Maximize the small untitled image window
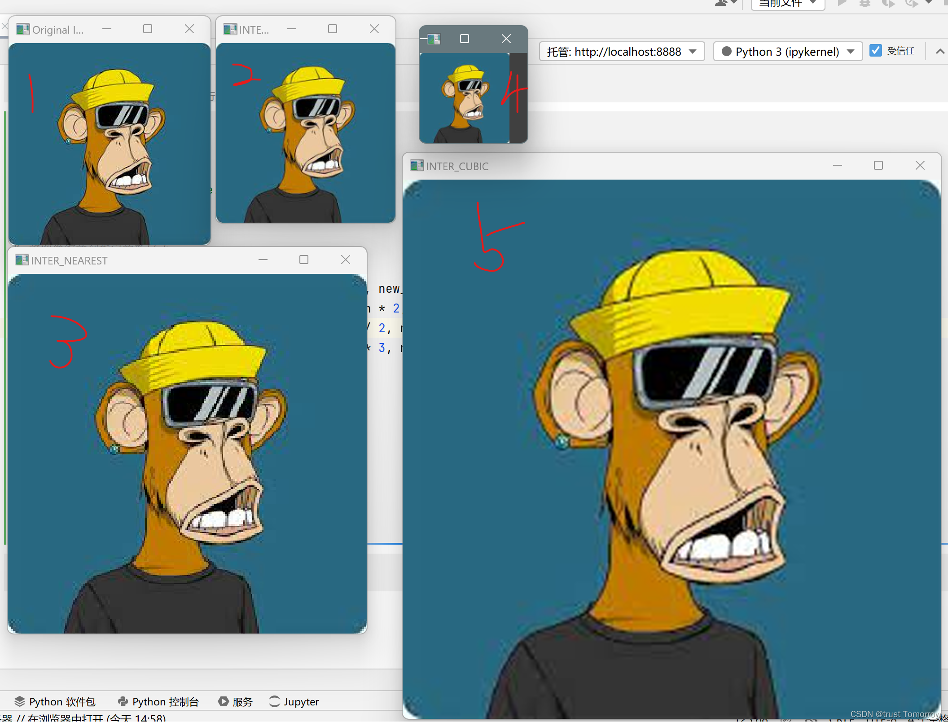This screenshot has height=722, width=948. [x=465, y=39]
